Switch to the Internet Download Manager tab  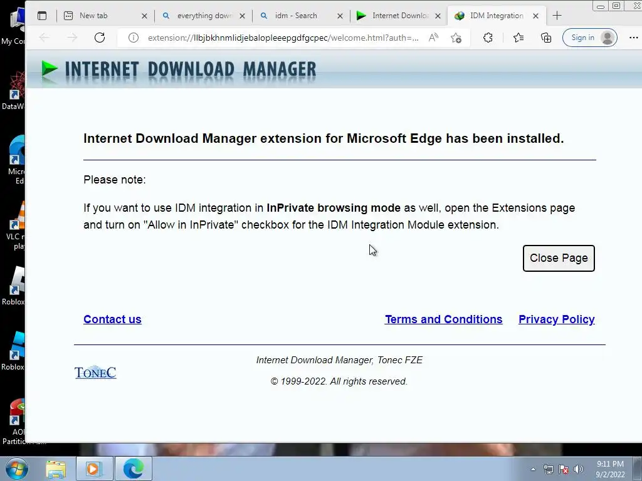click(x=399, y=16)
